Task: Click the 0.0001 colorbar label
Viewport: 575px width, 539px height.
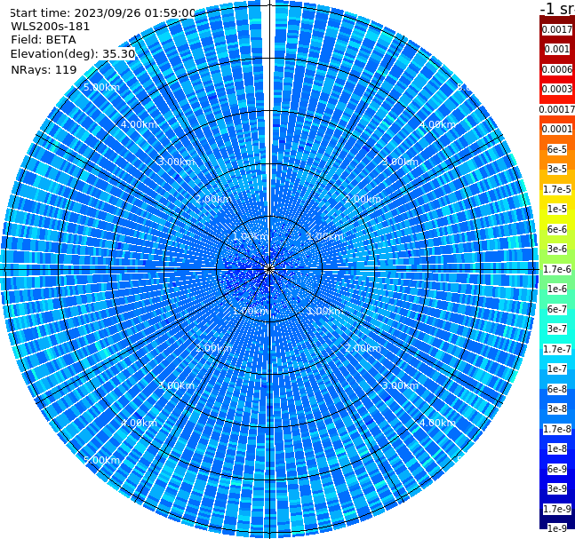Action: [557, 129]
